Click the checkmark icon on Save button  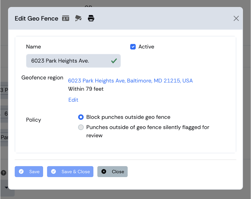click(21, 171)
